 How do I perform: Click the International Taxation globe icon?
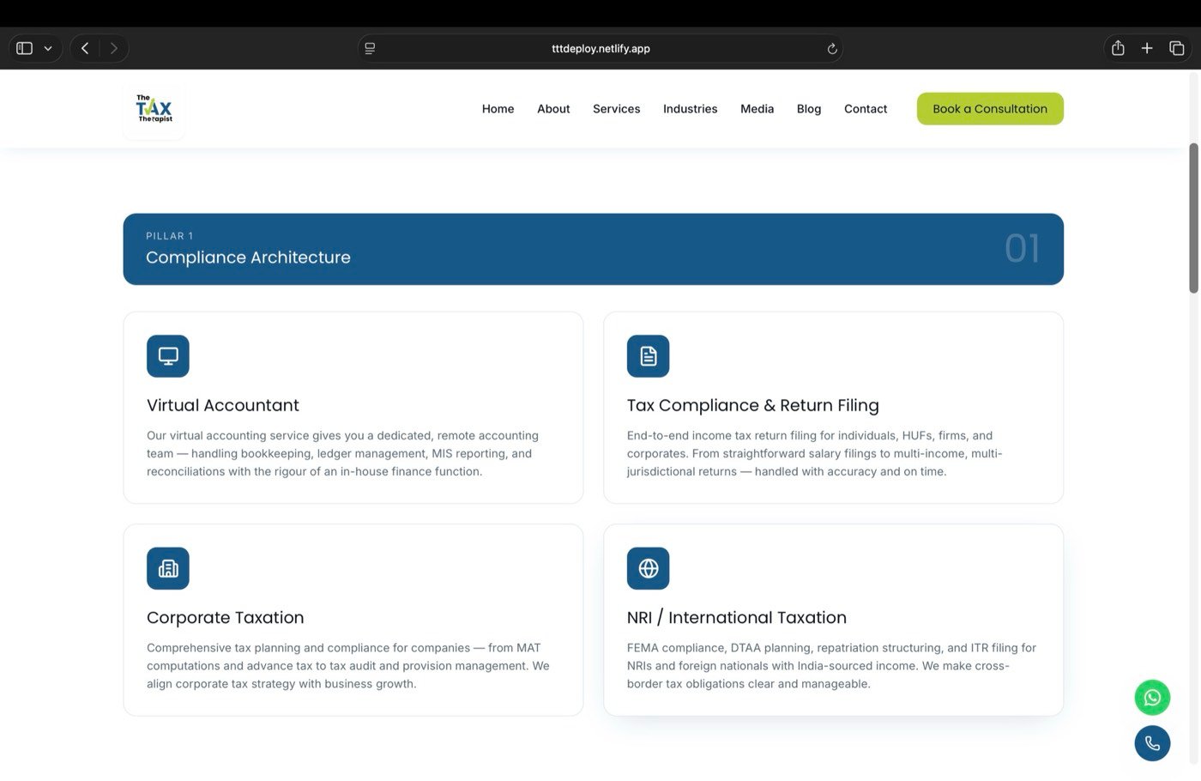[648, 568]
